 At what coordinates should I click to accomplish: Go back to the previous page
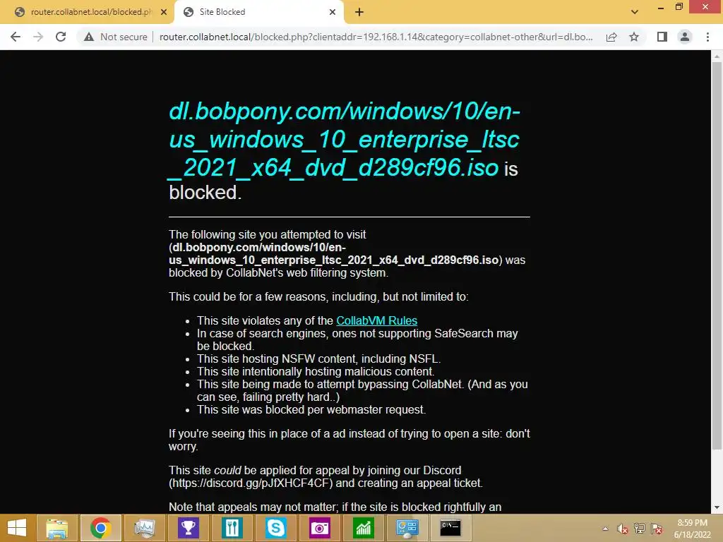[16, 37]
